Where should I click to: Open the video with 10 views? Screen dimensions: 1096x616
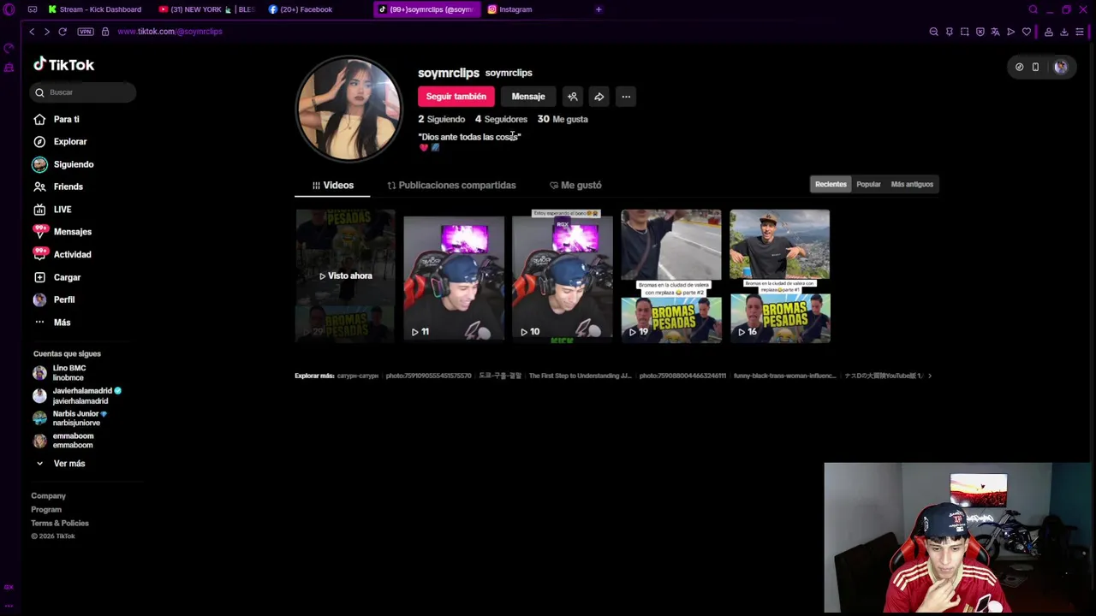click(x=563, y=276)
